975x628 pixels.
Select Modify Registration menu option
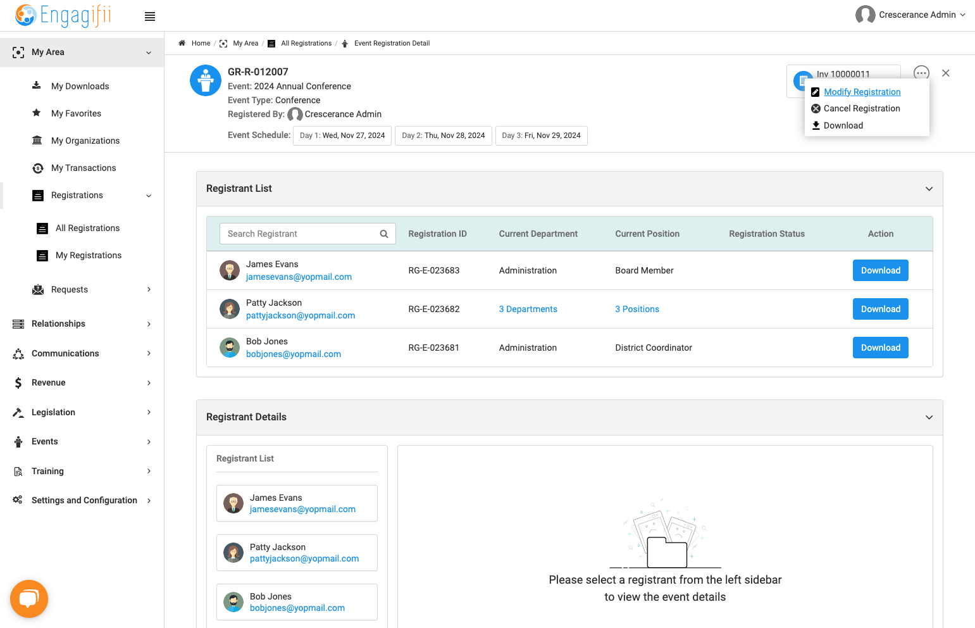[x=862, y=92]
